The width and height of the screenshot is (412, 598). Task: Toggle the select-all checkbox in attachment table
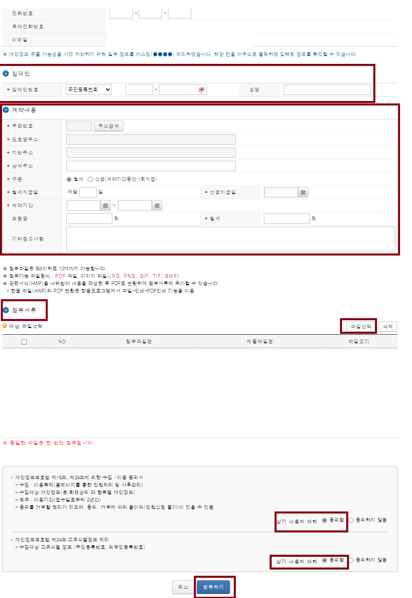point(24,341)
